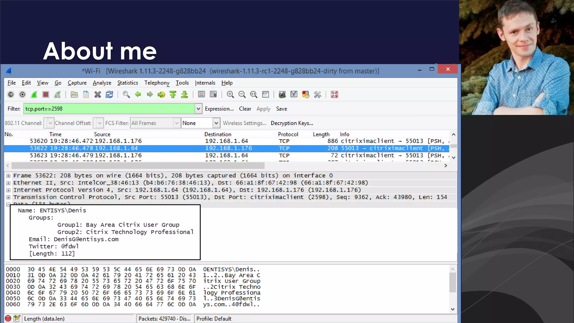The image size is (574, 323).
Task: Open the filter history dropdown
Action: coord(198,109)
